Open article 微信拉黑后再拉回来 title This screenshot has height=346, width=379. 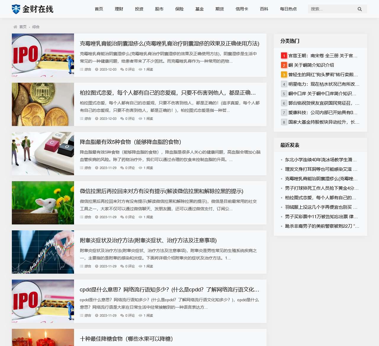pos(162,191)
